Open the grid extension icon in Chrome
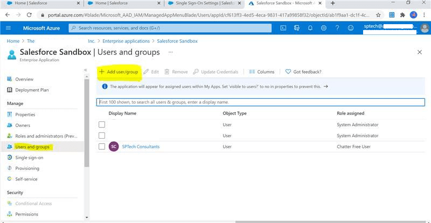 (392, 15)
